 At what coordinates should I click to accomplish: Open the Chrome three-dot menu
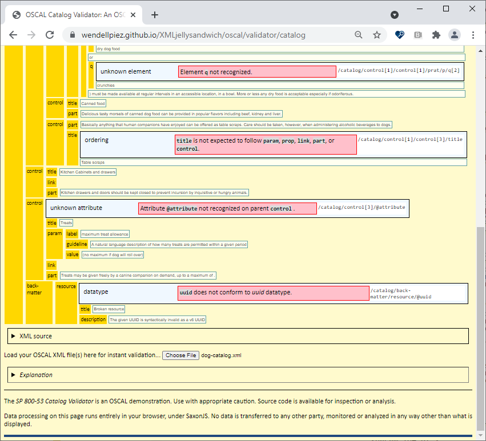click(x=473, y=35)
